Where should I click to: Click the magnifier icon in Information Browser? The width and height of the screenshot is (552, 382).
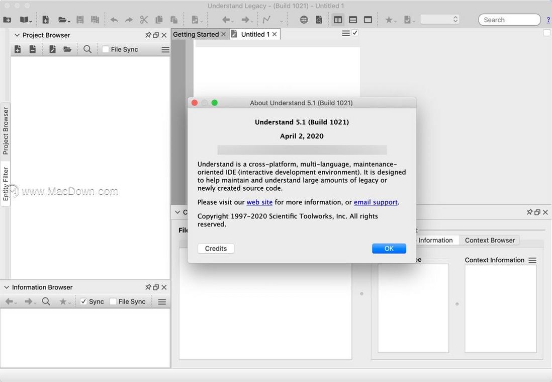pyautogui.click(x=46, y=301)
